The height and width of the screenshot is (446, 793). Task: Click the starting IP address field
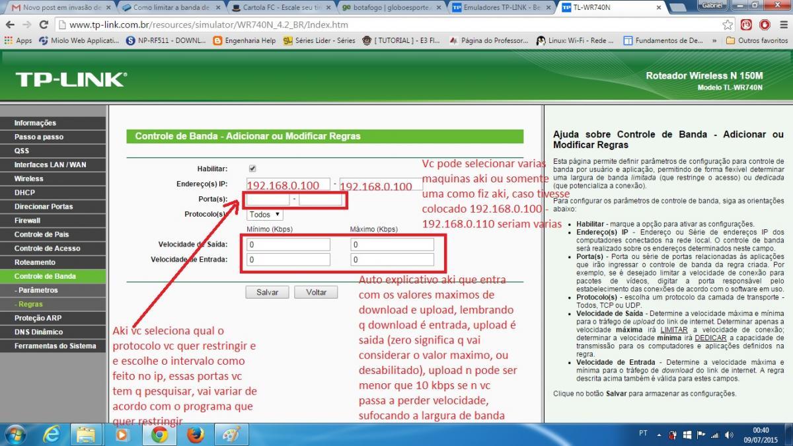pyautogui.click(x=289, y=184)
